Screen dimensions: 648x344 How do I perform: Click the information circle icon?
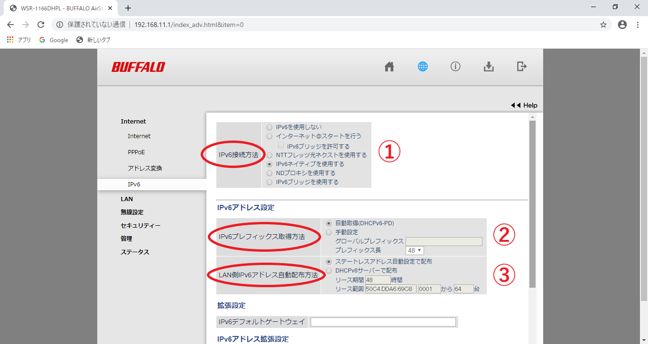point(455,67)
